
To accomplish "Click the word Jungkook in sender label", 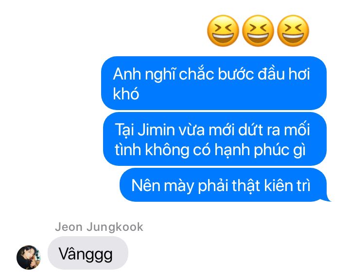I will click(115, 227).
